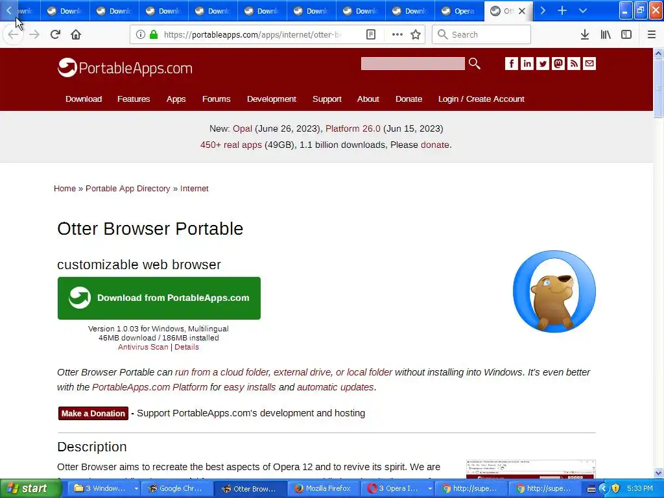Screen dimensions: 664x498
Task: Click the Firefox Search box
Action: click(482, 35)
